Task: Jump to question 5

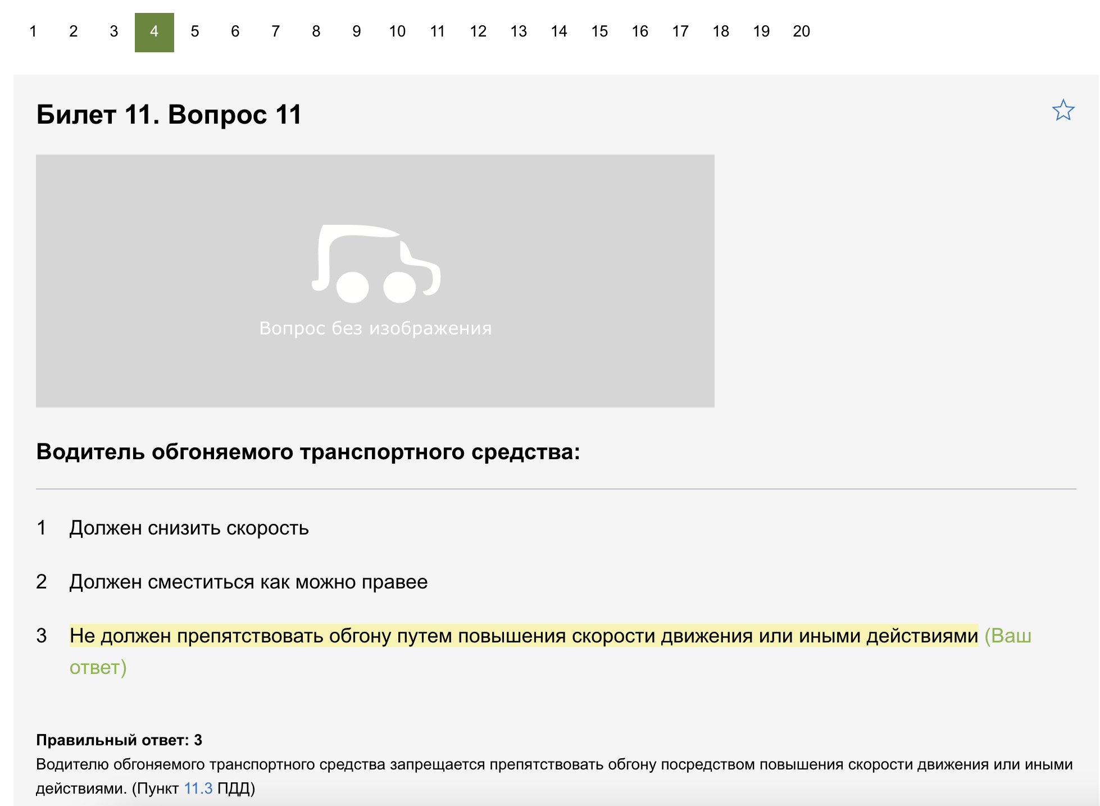Action: [x=195, y=31]
